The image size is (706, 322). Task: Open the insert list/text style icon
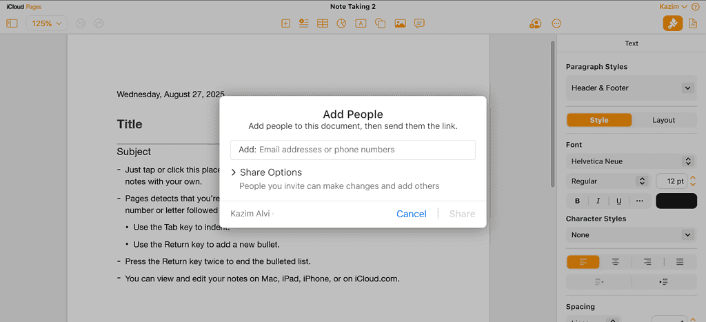(x=304, y=23)
